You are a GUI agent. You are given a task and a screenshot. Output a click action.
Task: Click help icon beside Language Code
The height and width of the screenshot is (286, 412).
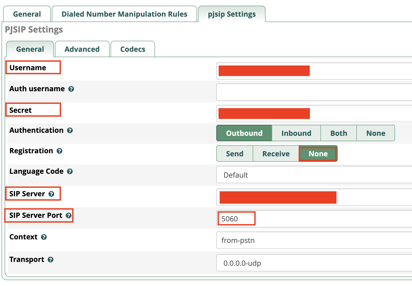pyautogui.click(x=70, y=171)
